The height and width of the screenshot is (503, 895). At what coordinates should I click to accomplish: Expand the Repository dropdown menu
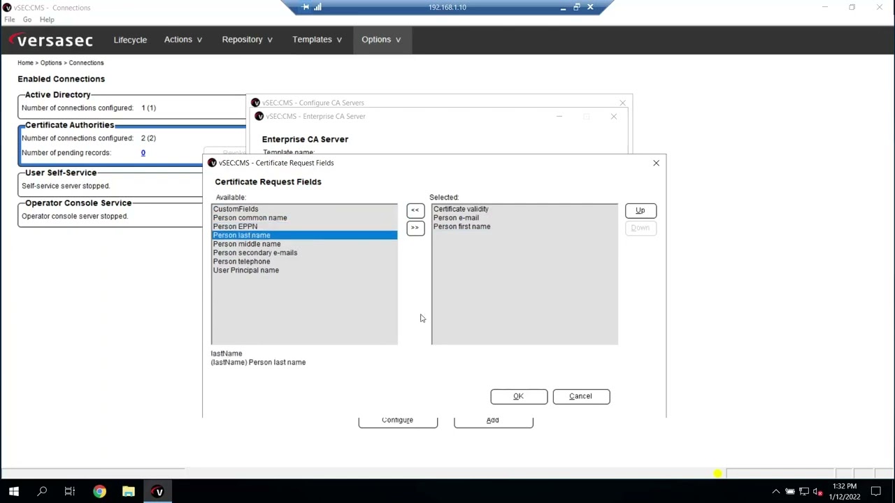click(x=247, y=40)
